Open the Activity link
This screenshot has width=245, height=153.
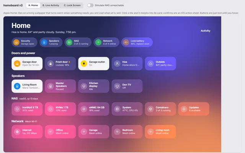pos(206,31)
